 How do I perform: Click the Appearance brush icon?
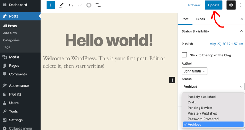(x=5, y=85)
